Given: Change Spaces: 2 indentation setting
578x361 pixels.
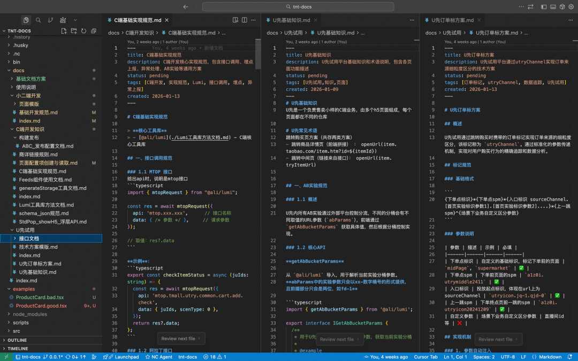Looking at the screenshot, I should click(484, 357).
